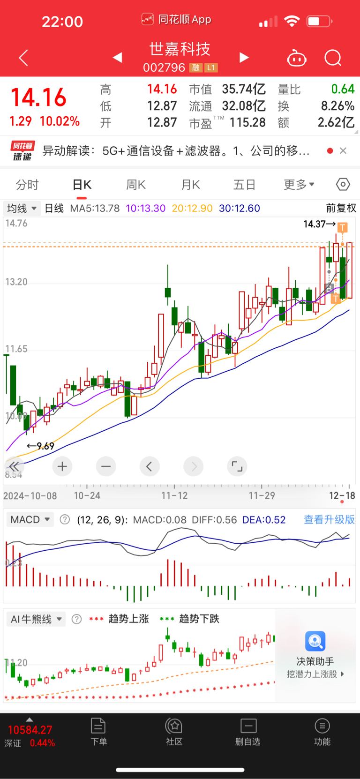Select the 分时 chart tab

27,185
